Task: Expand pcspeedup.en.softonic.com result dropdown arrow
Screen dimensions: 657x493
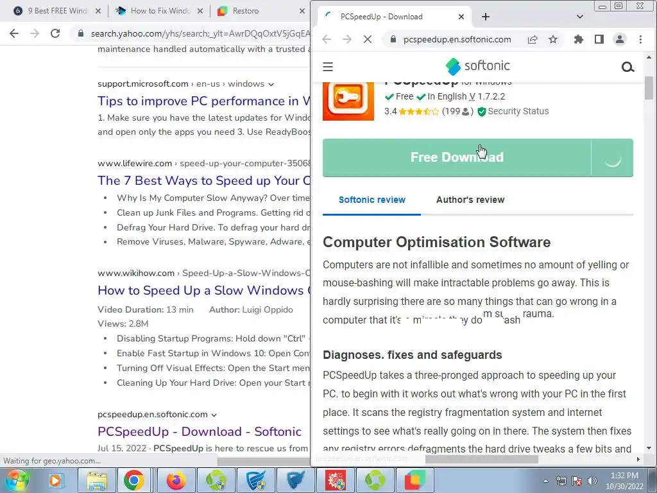Action: 214,415
